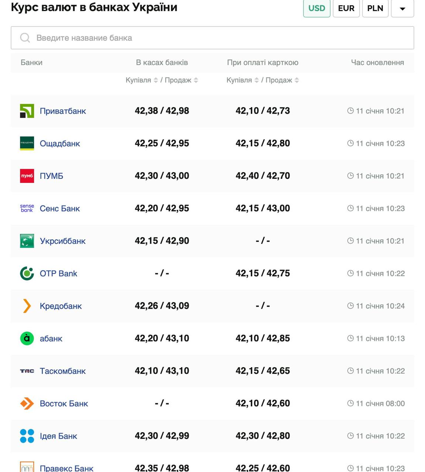
Task: Switch to the PLN currency tab
Action: tap(375, 8)
